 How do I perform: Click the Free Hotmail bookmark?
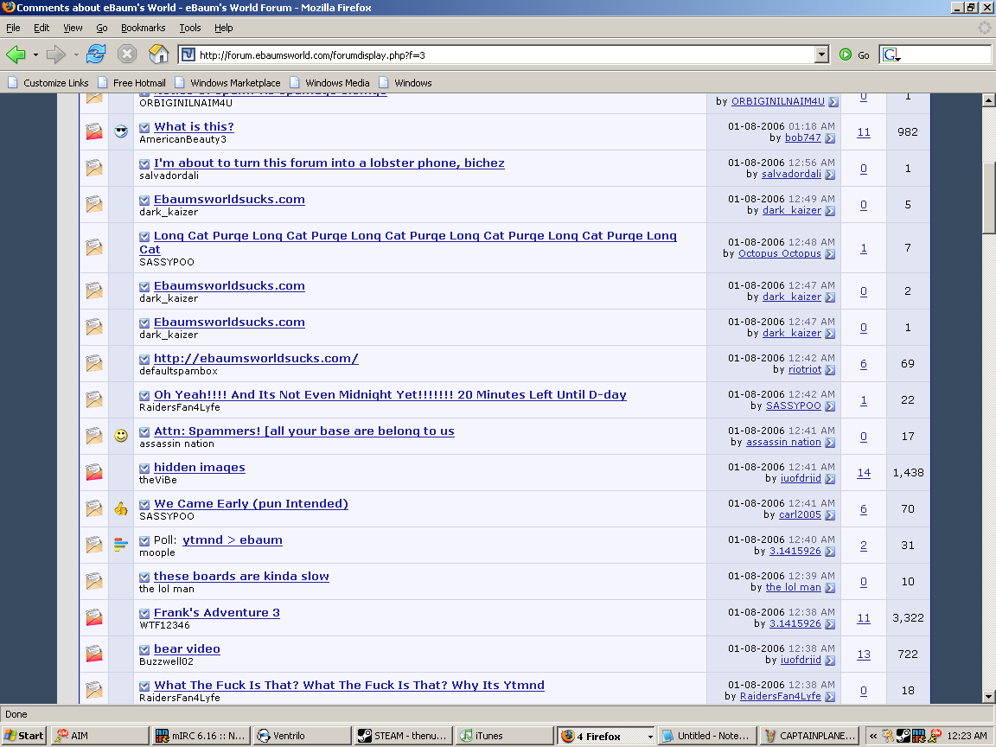(138, 83)
